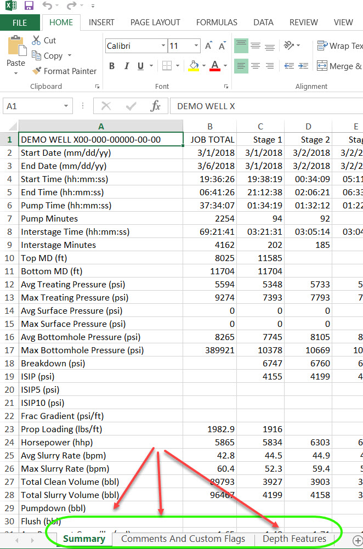The width and height of the screenshot is (363, 549).
Task: Click the Undo arrow icon
Action: click(47, 6)
